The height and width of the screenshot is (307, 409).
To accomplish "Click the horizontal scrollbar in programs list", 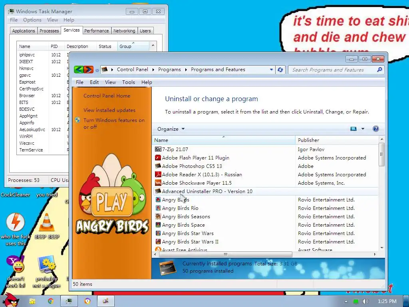I will click(225, 254).
